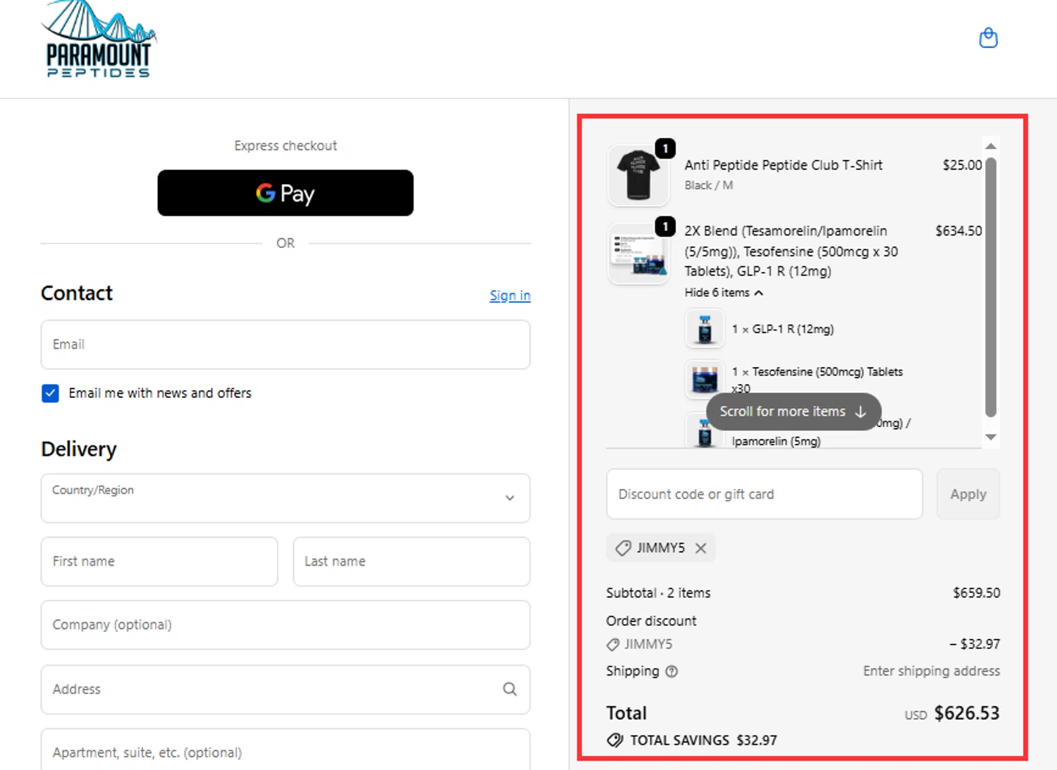Click the First name field
1057x770 pixels.
tap(159, 561)
